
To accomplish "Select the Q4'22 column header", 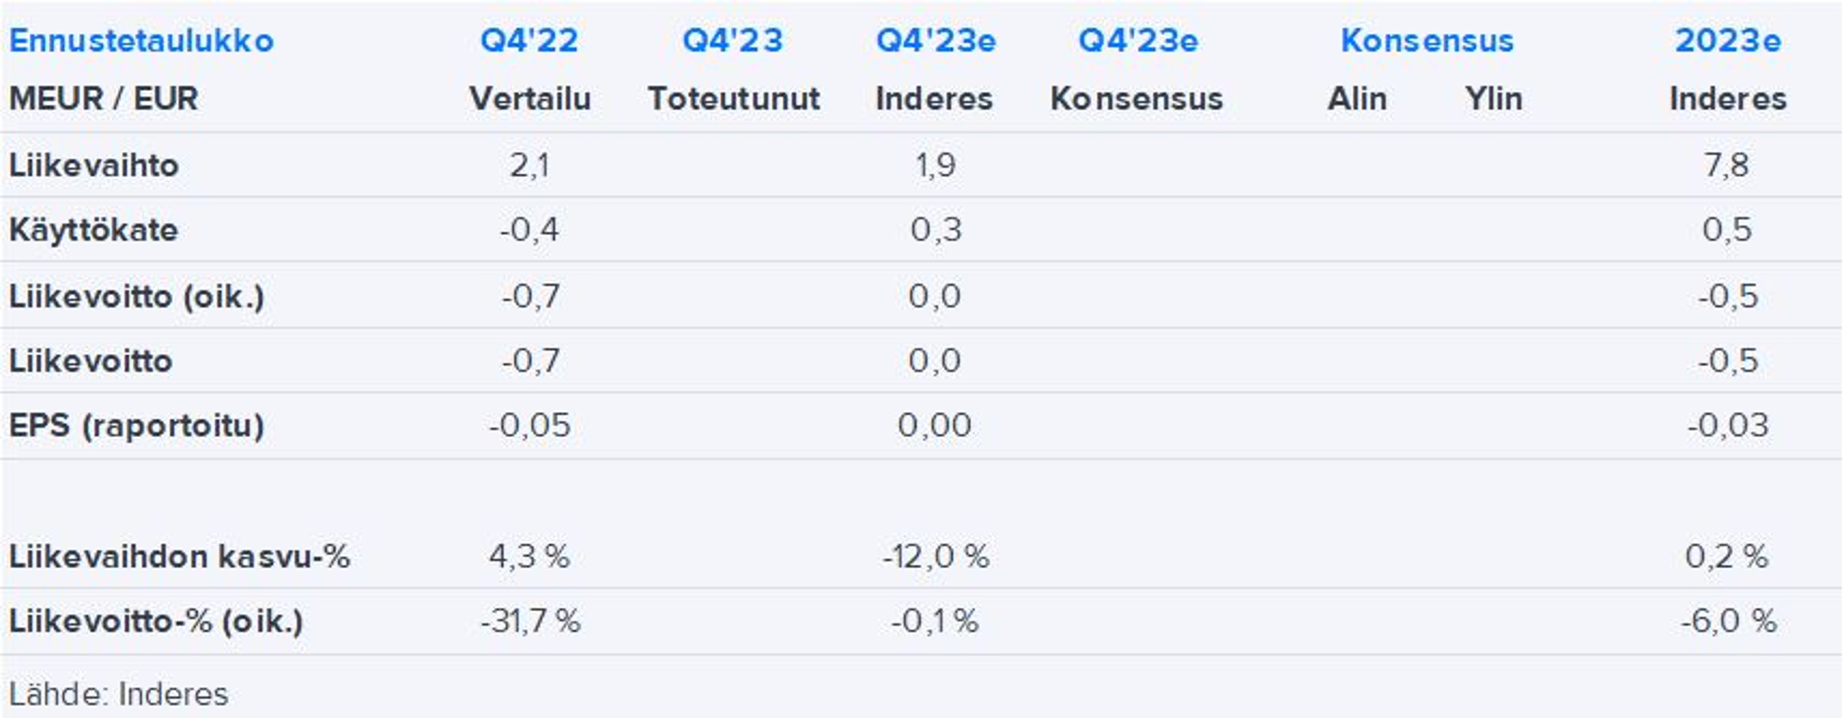I will (x=529, y=41).
